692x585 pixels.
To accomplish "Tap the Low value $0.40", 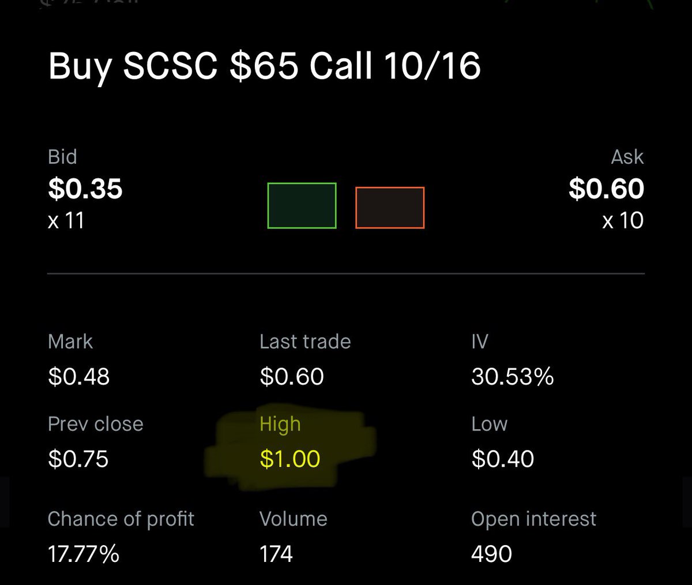I will pyautogui.click(x=503, y=459).
